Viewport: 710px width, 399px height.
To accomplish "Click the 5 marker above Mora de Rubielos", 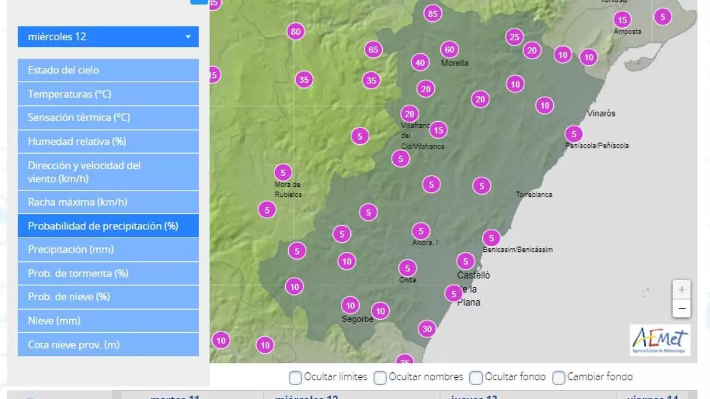I will pos(283,173).
